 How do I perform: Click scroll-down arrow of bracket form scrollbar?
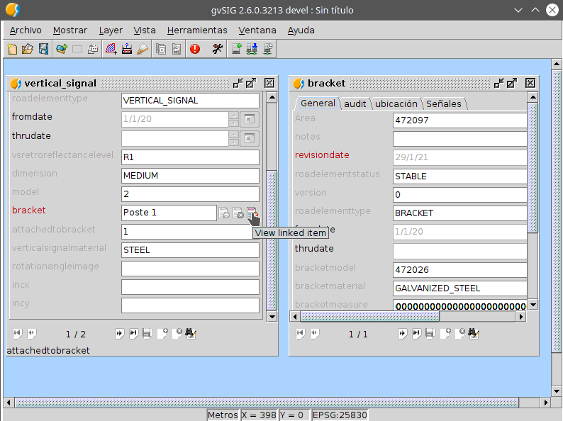tap(533, 305)
